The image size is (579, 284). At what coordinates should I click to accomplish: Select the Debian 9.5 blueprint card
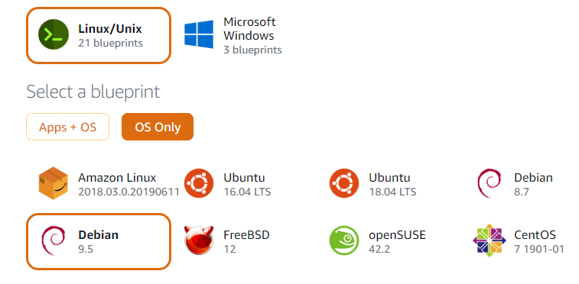99,242
